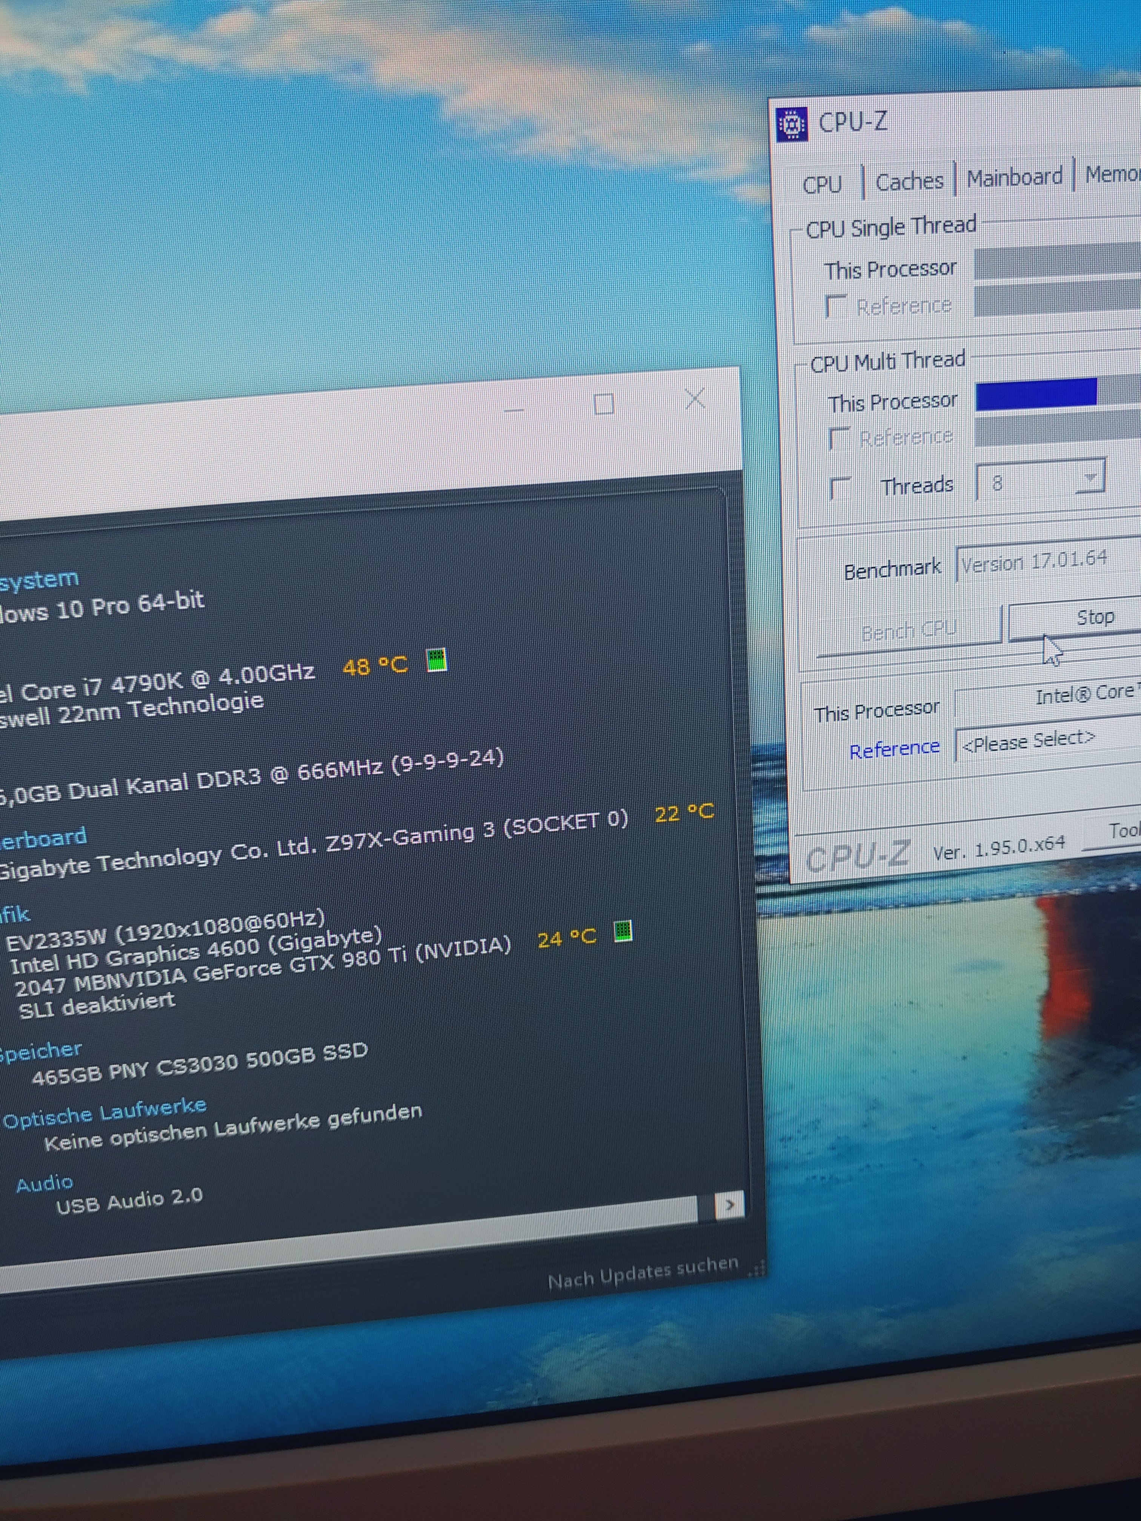Screen dimensions: 1141x1521
Task: Minimize the Speccy window
Action: (x=514, y=410)
